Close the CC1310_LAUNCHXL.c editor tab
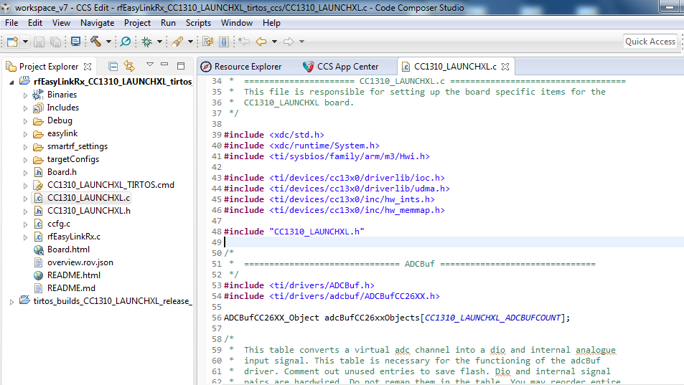This screenshot has height=385, width=684. click(x=505, y=67)
